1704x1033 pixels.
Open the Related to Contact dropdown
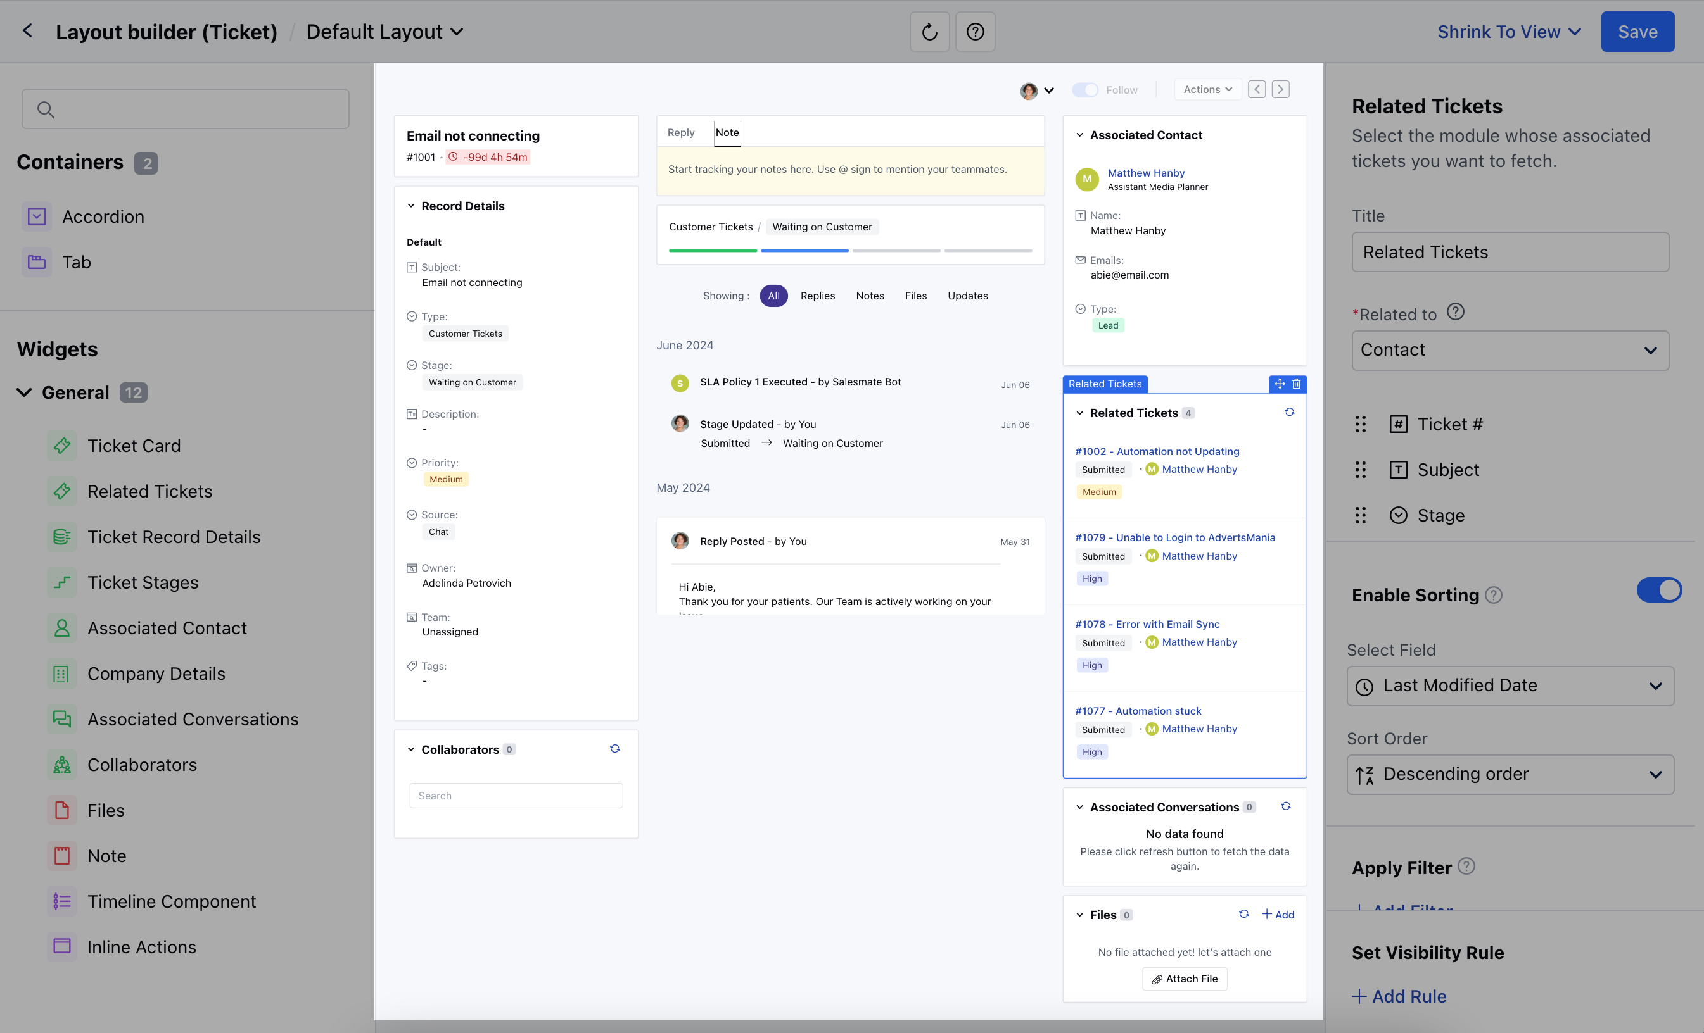tap(1510, 350)
